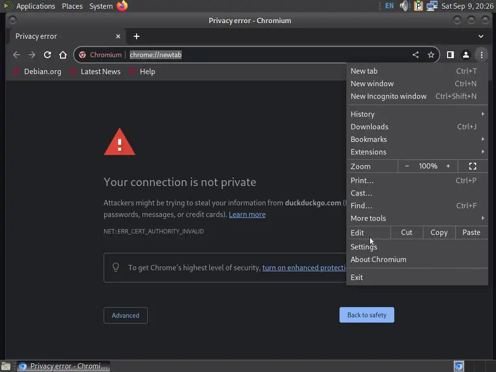Choose New Incognito window
This screenshot has width=496, height=372.
(417, 96)
